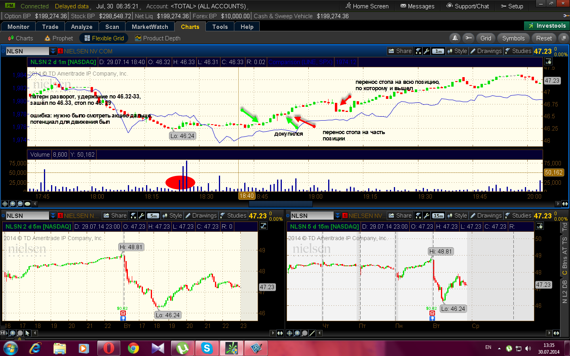Open the Prophet subtab
The width and height of the screenshot is (570, 356).
point(59,38)
